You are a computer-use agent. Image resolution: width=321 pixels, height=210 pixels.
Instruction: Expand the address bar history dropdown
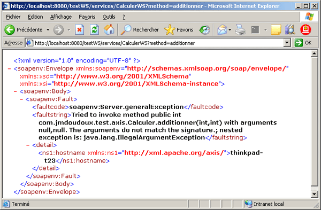point(287,43)
